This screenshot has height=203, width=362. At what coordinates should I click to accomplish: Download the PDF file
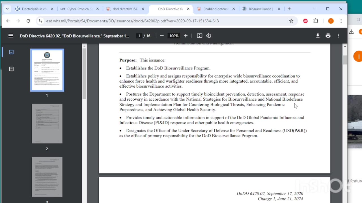(318, 36)
